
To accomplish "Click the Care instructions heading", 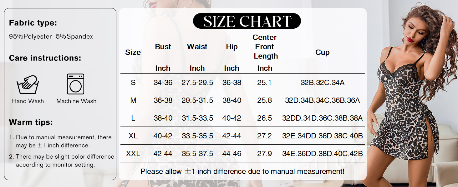I will (45, 58).
